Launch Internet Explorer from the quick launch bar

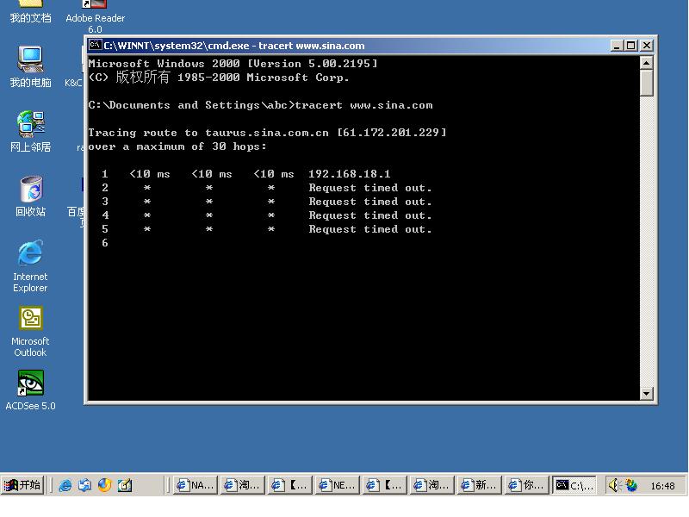65,485
